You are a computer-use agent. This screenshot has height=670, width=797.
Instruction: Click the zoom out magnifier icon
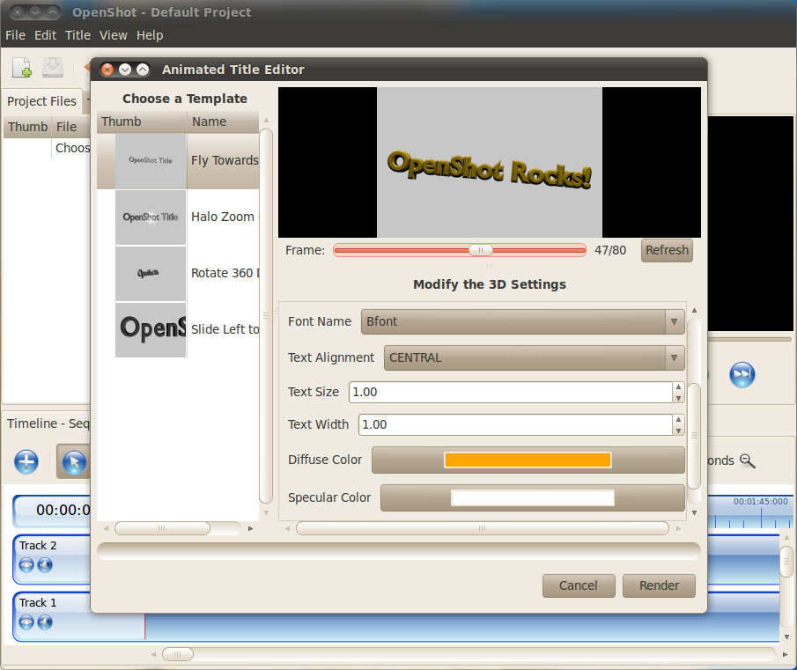click(748, 460)
